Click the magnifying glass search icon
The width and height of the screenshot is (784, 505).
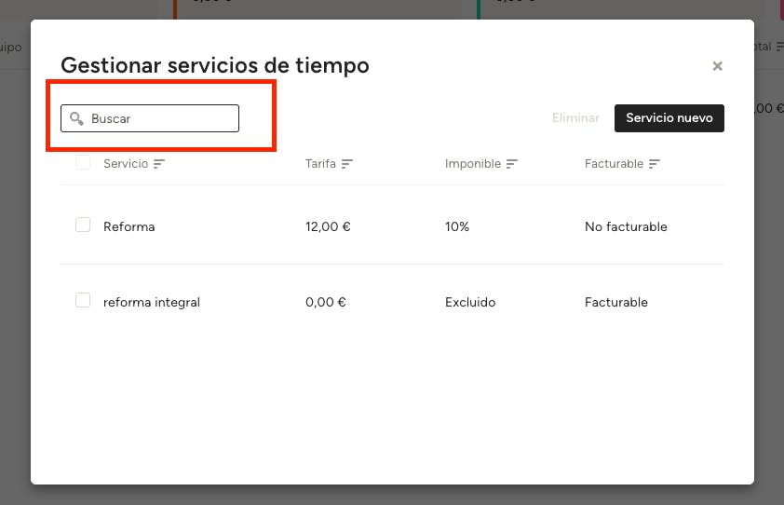click(x=77, y=119)
